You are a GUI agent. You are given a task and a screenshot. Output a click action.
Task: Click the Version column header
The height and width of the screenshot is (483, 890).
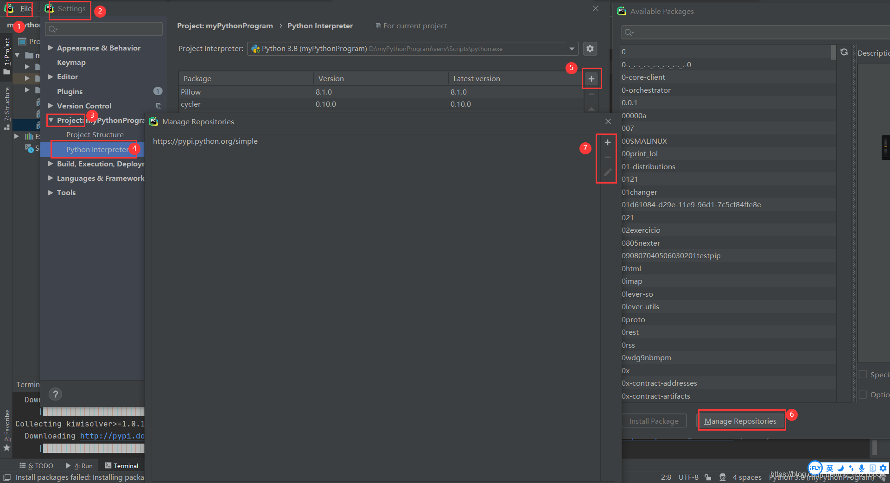[x=381, y=79]
